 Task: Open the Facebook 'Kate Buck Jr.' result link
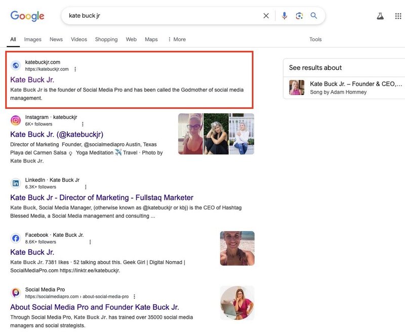(x=32, y=252)
